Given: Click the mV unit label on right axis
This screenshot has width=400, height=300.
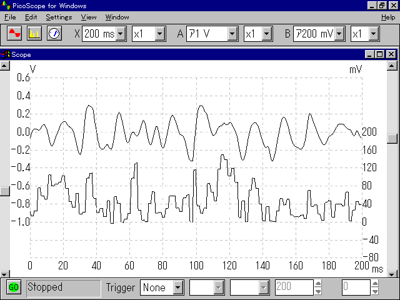Looking at the screenshot, I should pyautogui.click(x=356, y=69).
